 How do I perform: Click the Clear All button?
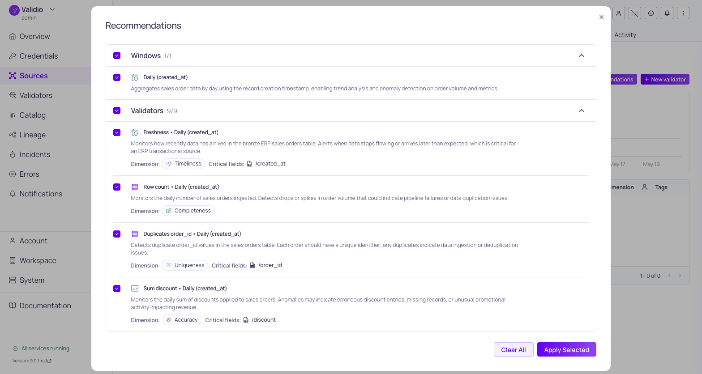point(514,349)
